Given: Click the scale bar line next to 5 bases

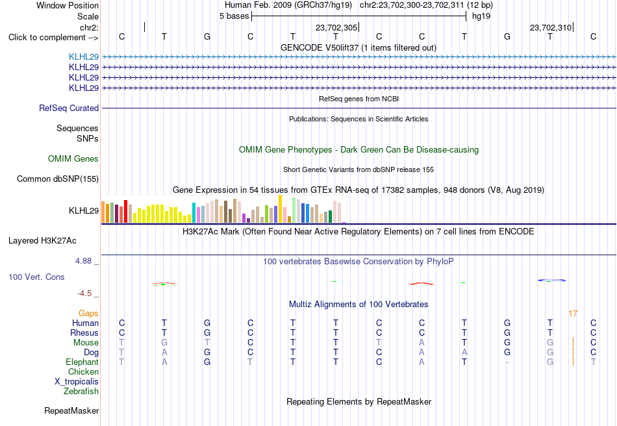Looking at the screenshot, I should (x=359, y=16).
